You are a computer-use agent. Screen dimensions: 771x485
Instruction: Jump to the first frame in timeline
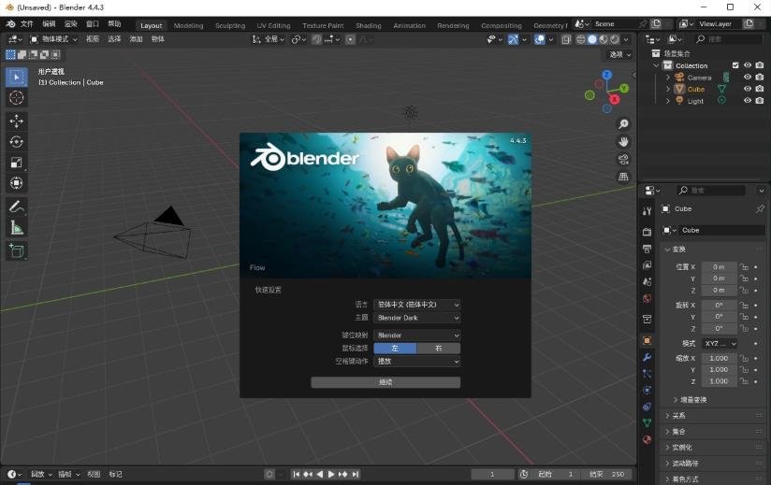296,474
